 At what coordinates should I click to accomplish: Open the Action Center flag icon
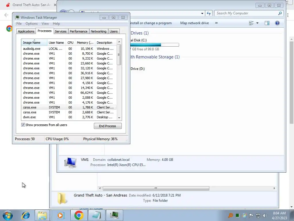click(x=251, y=215)
